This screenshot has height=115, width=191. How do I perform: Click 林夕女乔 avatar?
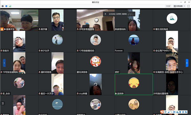click(57, 40)
